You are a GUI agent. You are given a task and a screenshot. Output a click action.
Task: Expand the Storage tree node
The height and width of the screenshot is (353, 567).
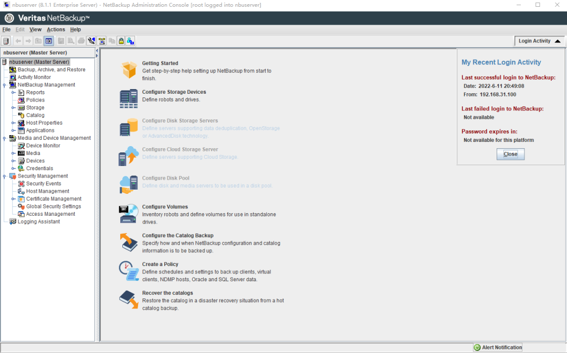pyautogui.click(x=13, y=108)
